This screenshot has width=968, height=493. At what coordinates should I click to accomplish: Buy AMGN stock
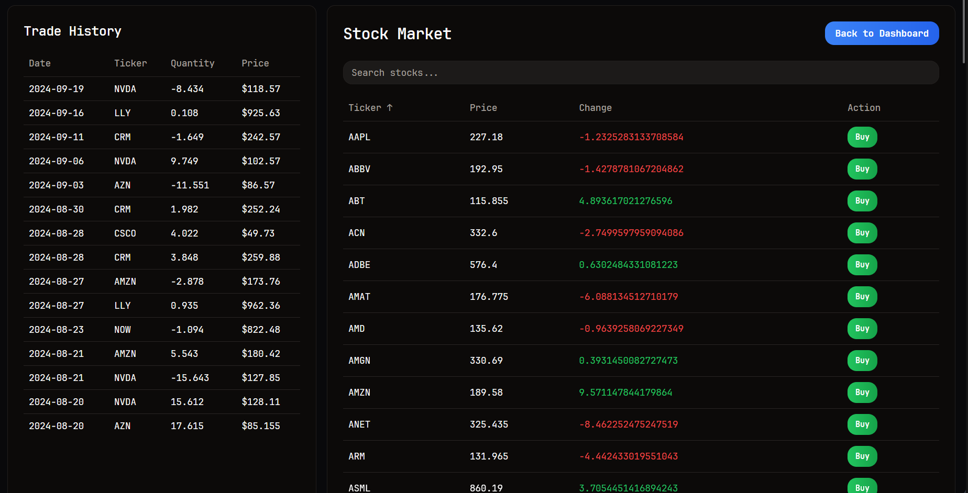(862, 361)
